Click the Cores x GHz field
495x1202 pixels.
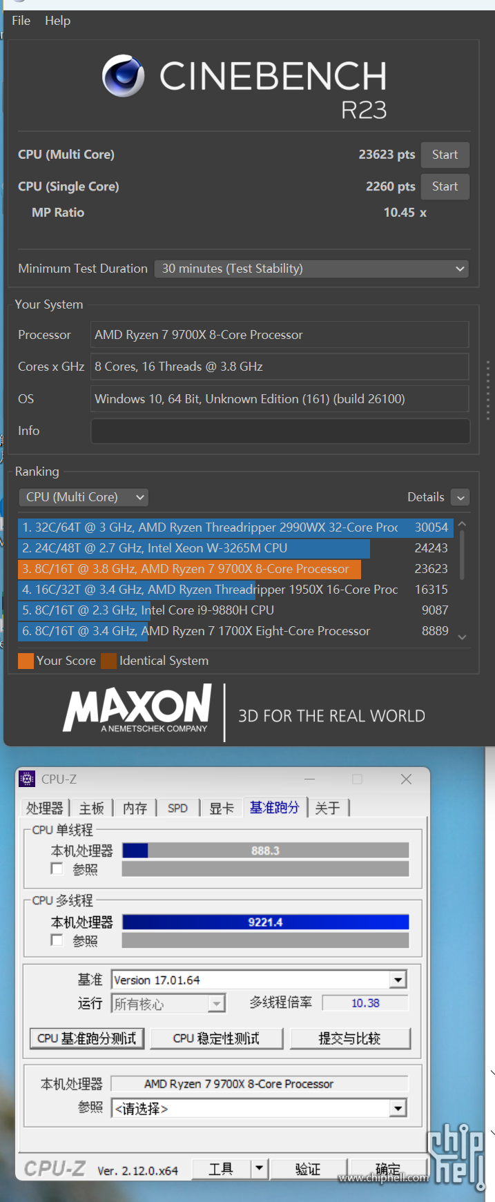(x=280, y=367)
